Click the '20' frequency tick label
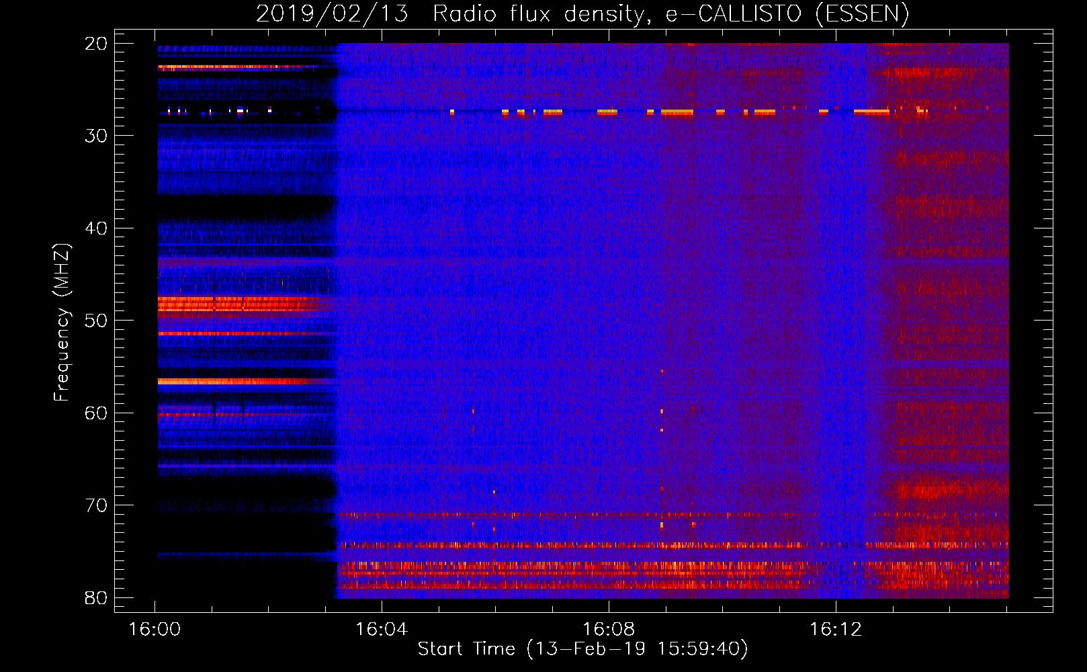This screenshot has width=1087, height=672. tap(96, 44)
